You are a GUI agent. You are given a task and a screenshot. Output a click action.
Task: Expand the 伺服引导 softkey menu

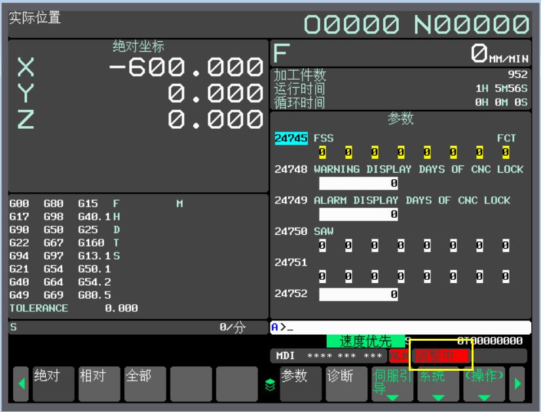coord(392,384)
